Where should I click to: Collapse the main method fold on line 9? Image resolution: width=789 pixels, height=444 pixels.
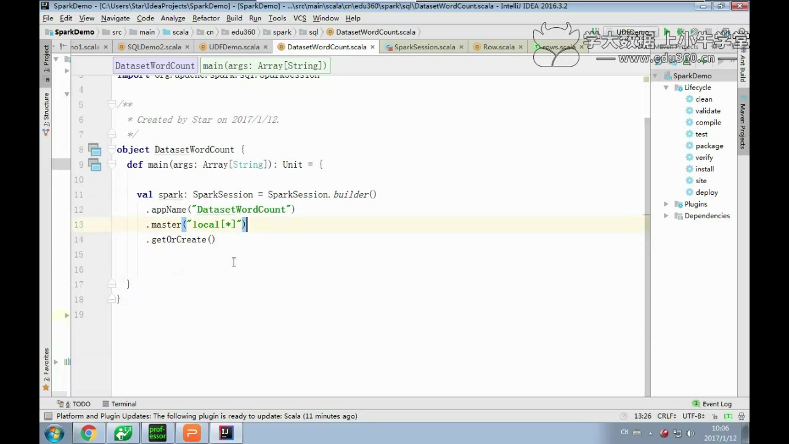point(112,165)
